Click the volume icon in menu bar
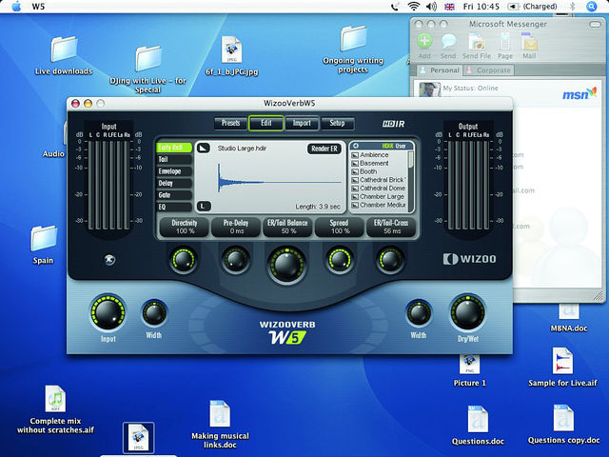 [x=431, y=7]
